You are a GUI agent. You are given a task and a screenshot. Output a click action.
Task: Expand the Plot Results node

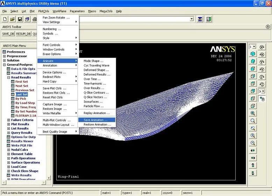(x=8, y=124)
